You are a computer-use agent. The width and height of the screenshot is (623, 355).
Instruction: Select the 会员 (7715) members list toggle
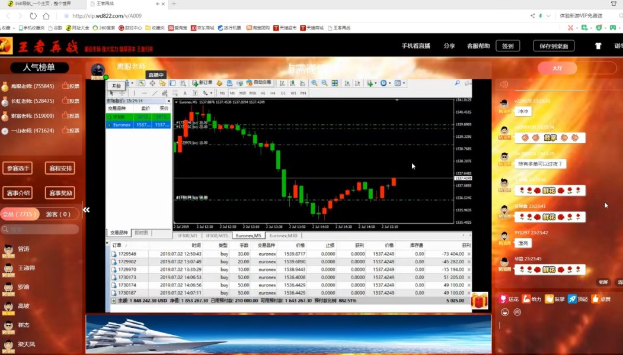20,214
